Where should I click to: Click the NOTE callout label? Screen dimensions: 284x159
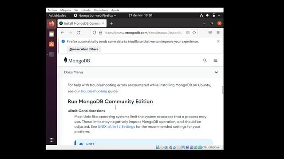coord(90,144)
